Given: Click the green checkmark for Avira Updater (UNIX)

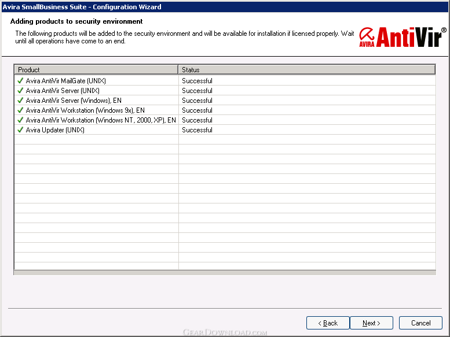Looking at the screenshot, I should 20,130.
